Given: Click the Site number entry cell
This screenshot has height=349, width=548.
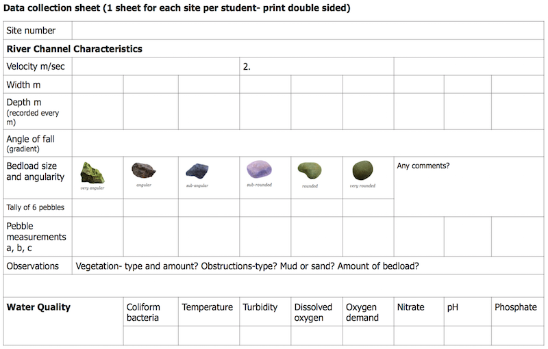Looking at the screenshot, I should click(x=308, y=31).
